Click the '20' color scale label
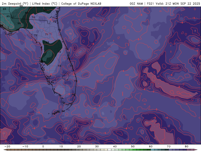 pyautogui.click(x=79, y=146)
